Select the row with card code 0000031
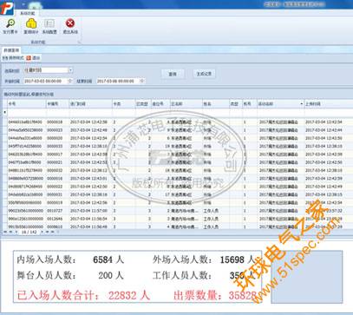This screenshot has height=315, width=353. (179, 194)
